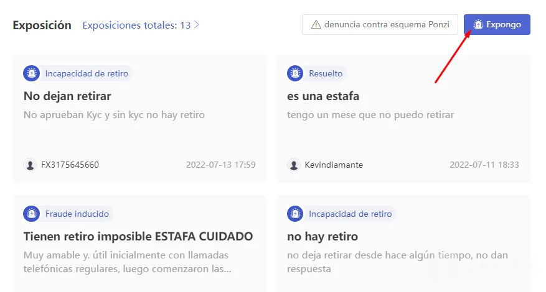Open the es una estafa post title

tap(322, 96)
